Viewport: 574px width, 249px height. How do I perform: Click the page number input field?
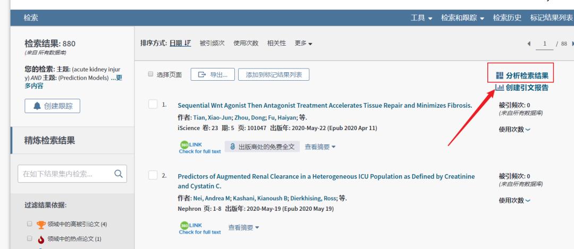(x=545, y=44)
